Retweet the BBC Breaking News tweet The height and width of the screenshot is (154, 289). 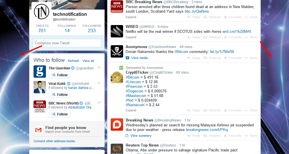(x=212, y=17)
